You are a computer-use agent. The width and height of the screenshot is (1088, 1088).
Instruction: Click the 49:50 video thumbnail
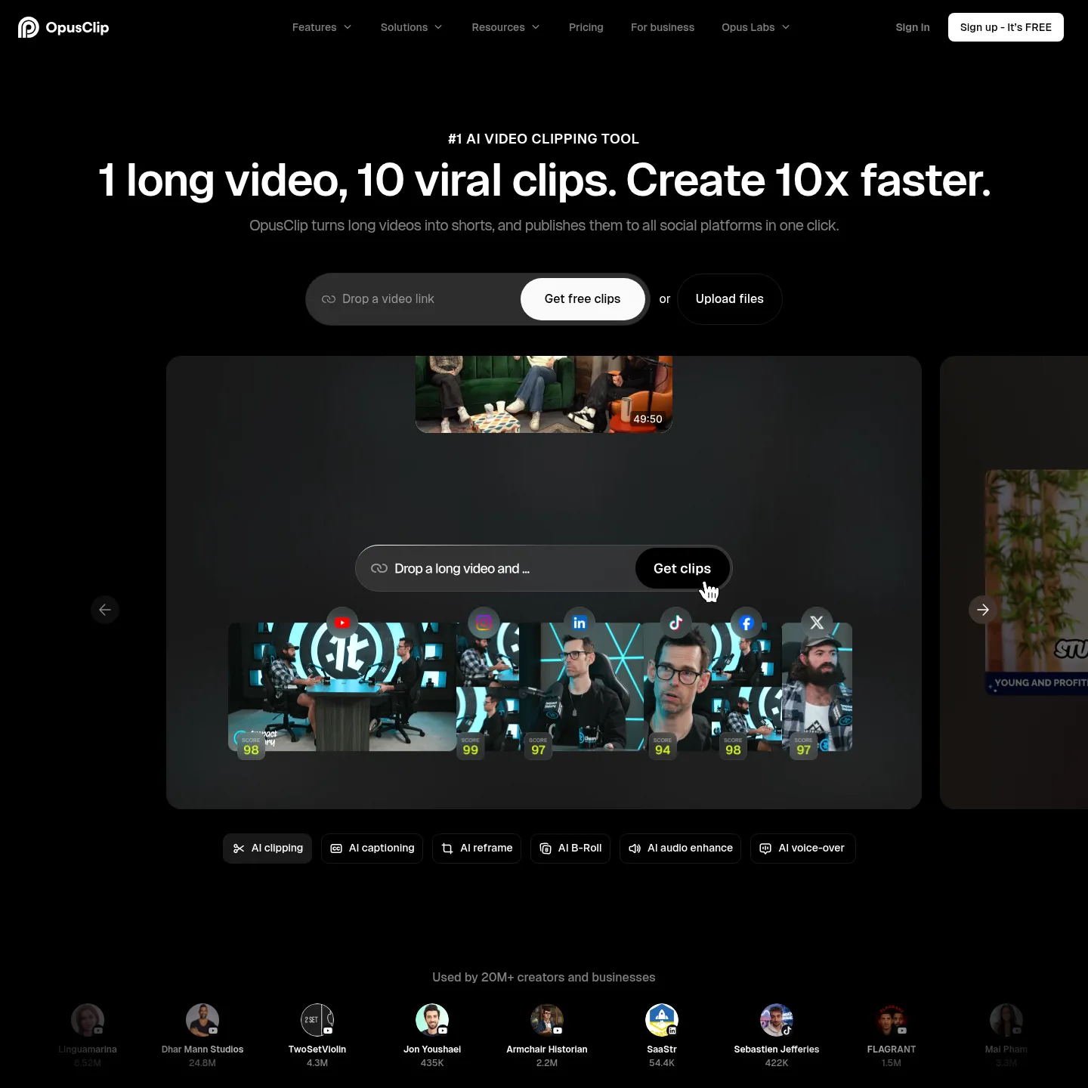coord(544,394)
